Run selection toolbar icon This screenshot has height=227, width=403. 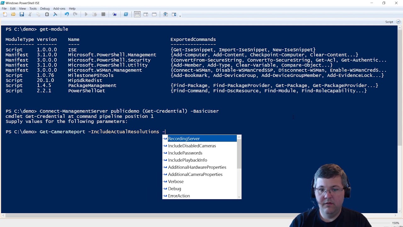[95, 15]
